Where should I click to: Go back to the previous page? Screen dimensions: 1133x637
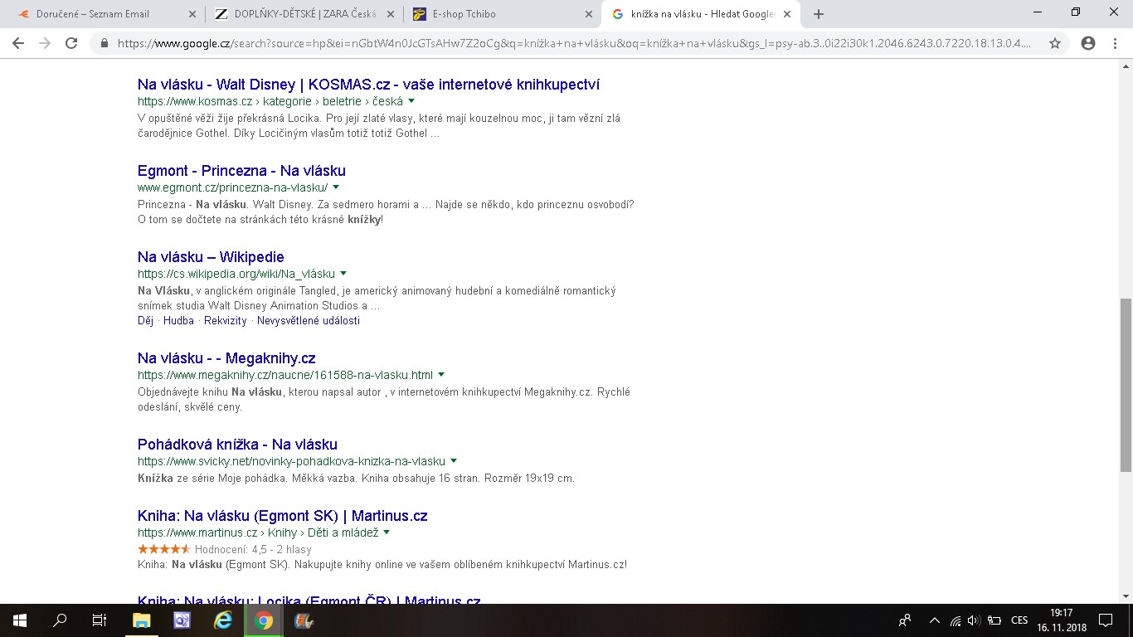[x=18, y=43]
